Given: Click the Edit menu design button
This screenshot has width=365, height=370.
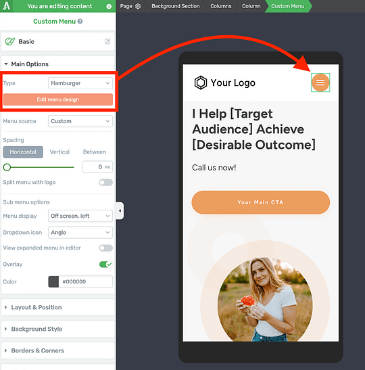Looking at the screenshot, I should pyautogui.click(x=57, y=99).
